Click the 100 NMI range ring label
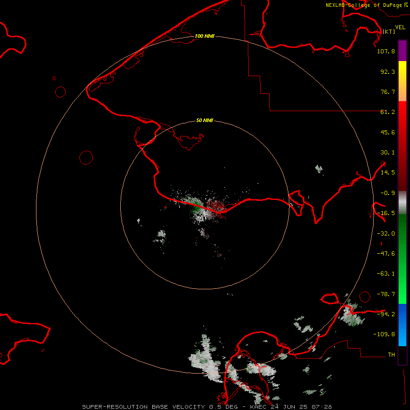Viewport: 410px width, 410px height. point(205,36)
